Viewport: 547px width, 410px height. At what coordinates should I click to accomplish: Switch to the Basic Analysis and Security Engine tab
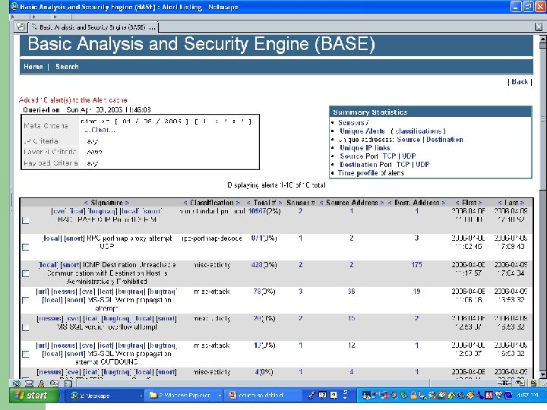pyautogui.click(x=93, y=27)
